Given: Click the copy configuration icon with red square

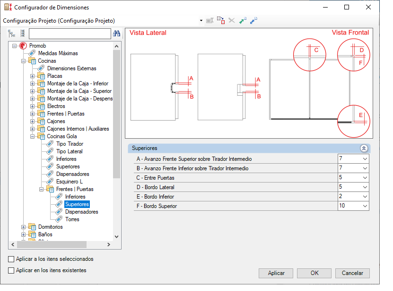Looking at the screenshot, I should [x=221, y=21].
